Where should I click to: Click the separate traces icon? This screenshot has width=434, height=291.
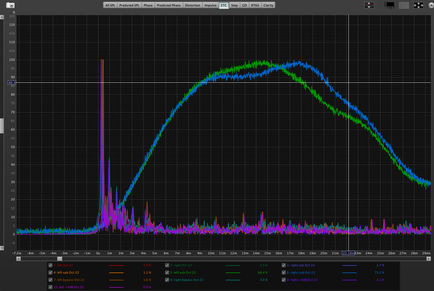tap(369, 5)
